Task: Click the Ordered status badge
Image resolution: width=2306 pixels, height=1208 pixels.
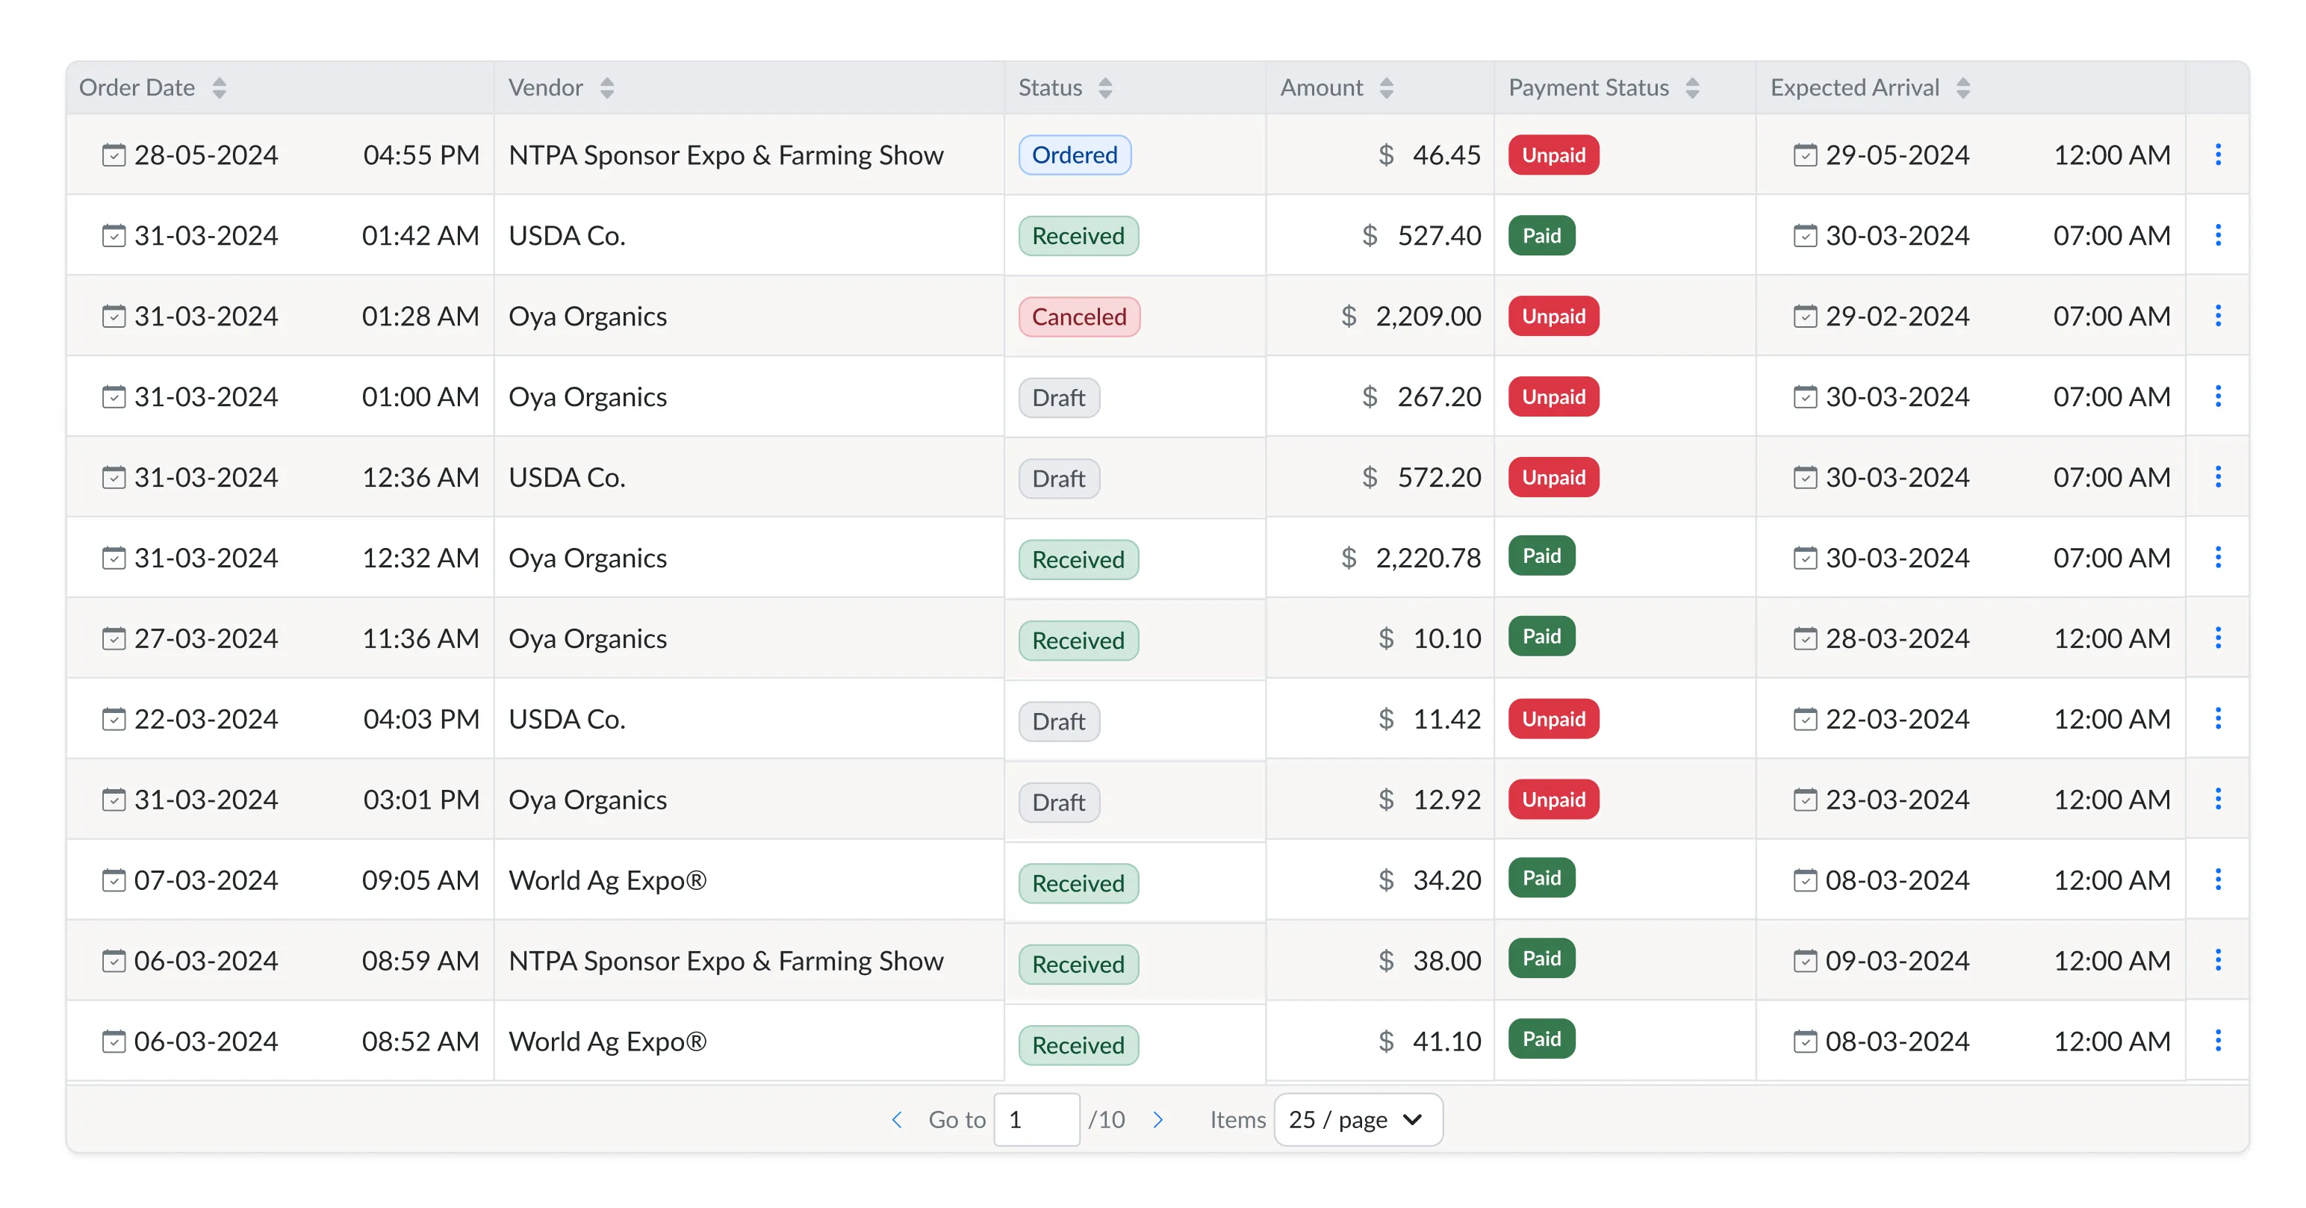Action: click(x=1075, y=155)
